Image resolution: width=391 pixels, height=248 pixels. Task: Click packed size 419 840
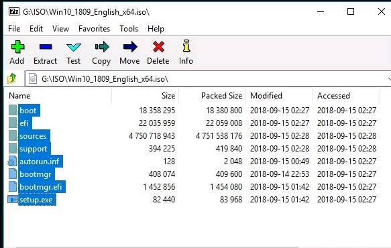(229, 148)
